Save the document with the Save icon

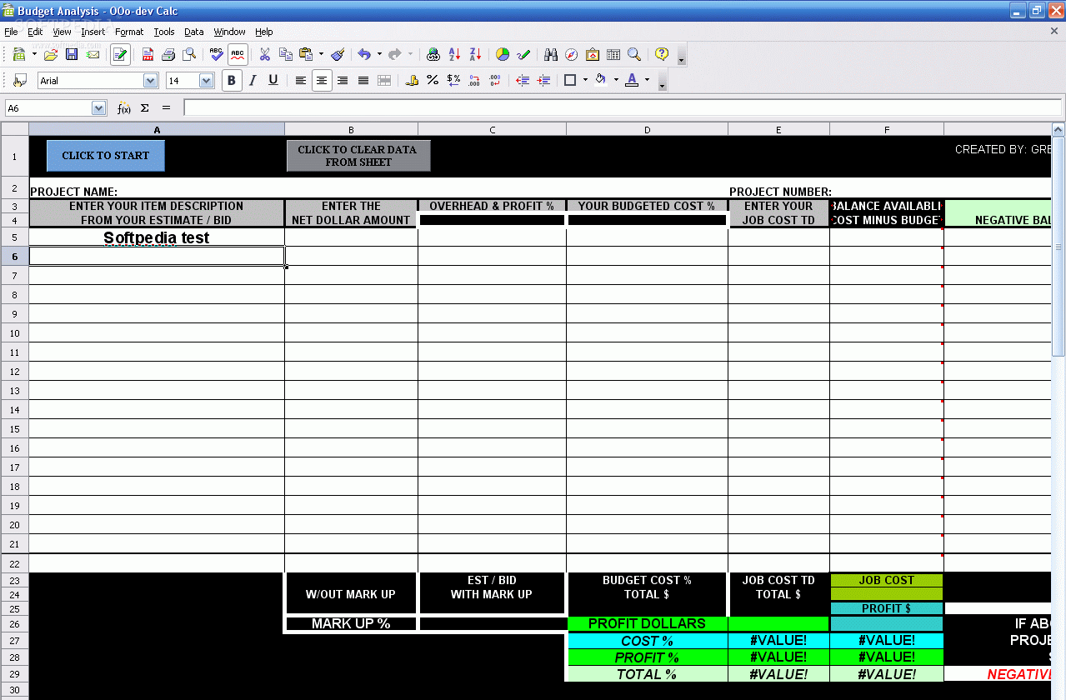click(72, 54)
